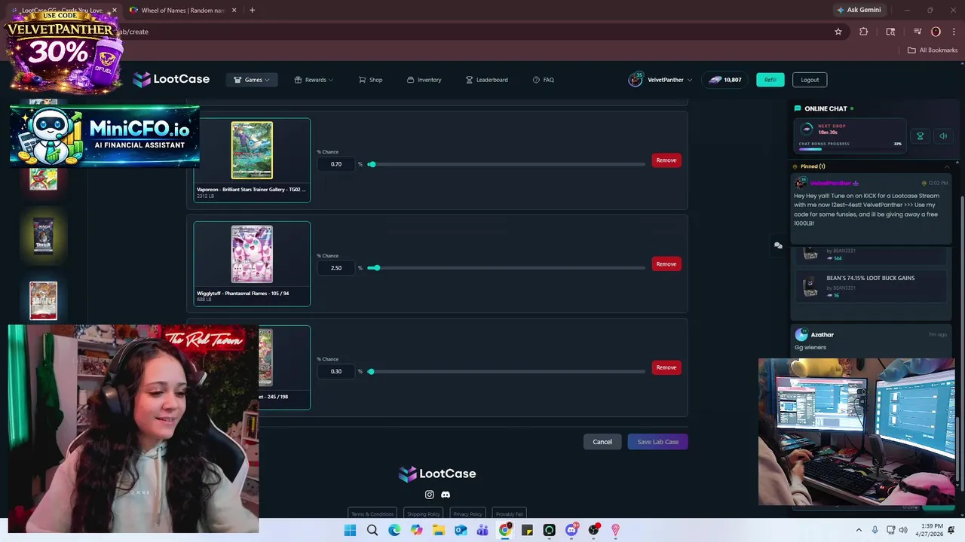
Task: Click the hourglass icon in chat panel
Action: point(920,136)
